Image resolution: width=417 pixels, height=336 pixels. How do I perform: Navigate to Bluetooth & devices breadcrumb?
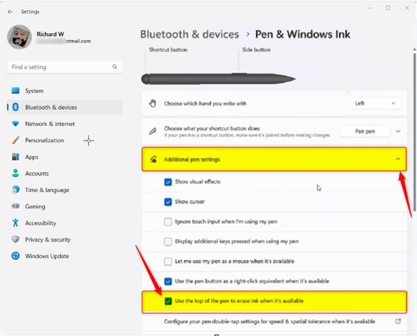[x=189, y=34]
